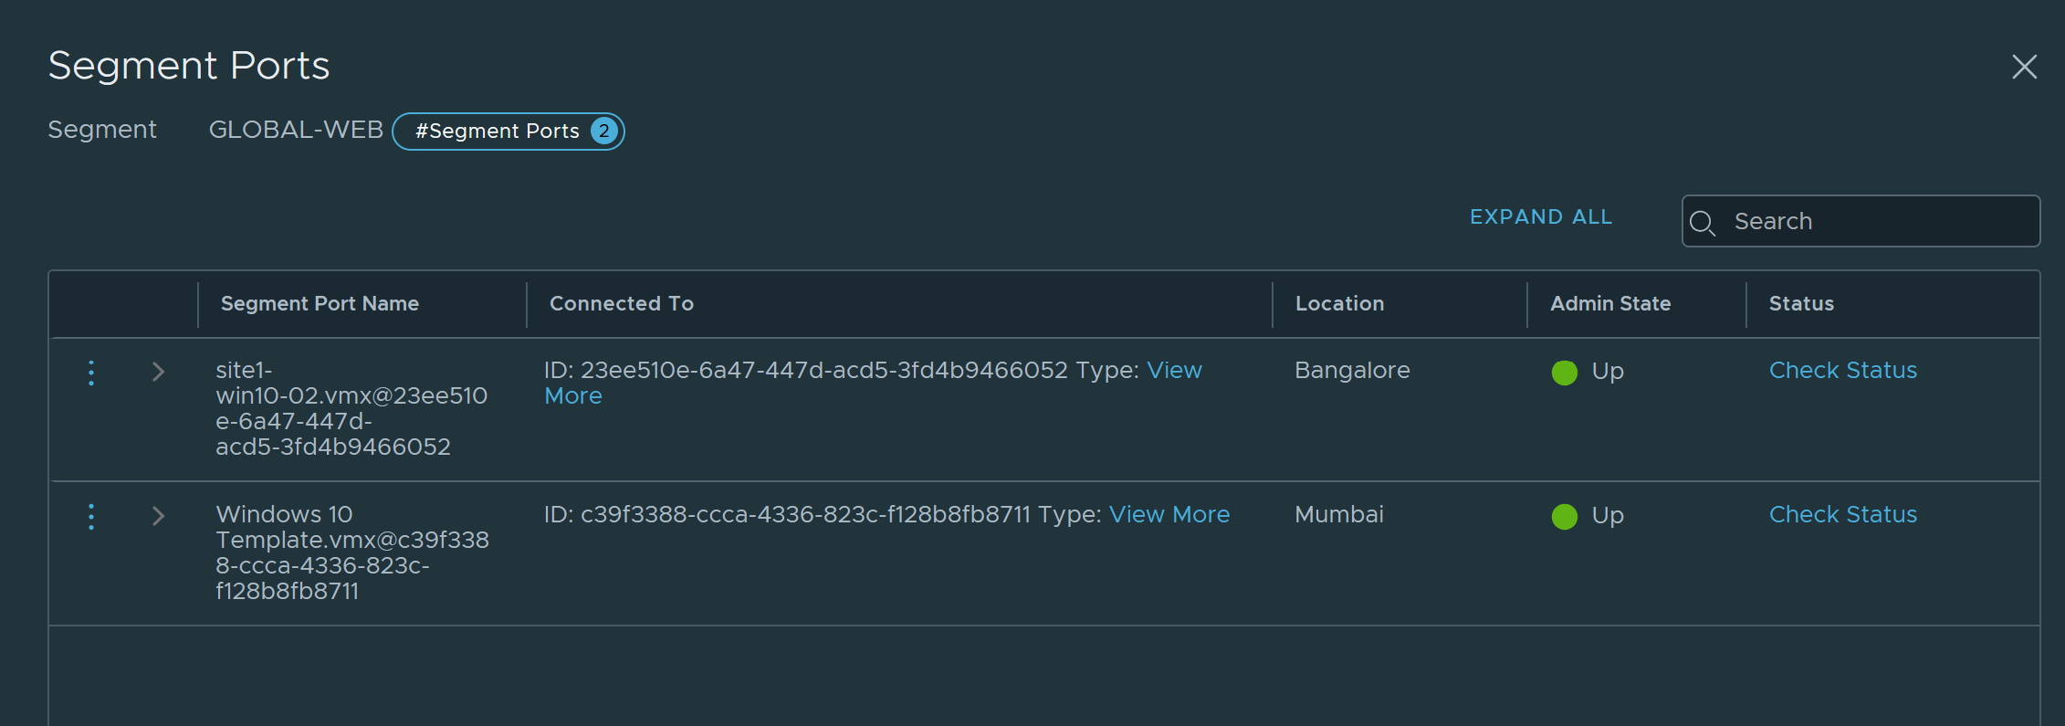Open actions menu for Windows 10 Template port

point(91,517)
